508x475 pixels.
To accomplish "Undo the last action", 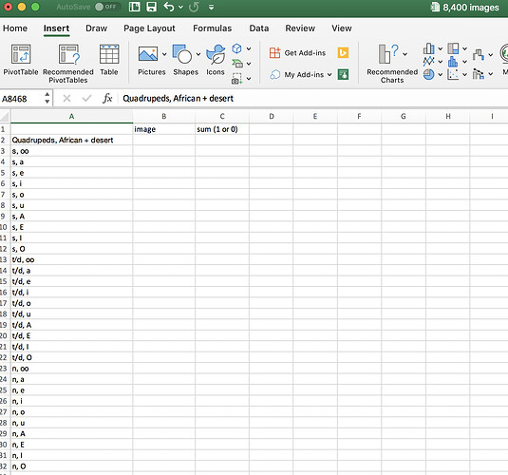I will [x=169, y=7].
